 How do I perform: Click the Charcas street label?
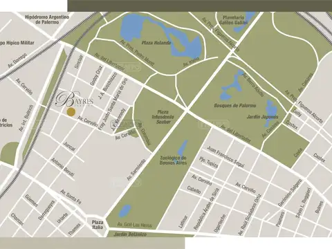[x=17, y=219]
